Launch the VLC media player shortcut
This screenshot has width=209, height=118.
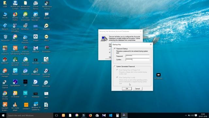tap(15, 107)
